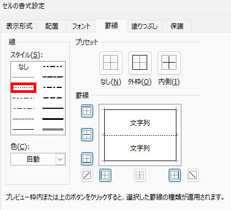
Task: Select the medium dashed line style
Action: (53, 98)
